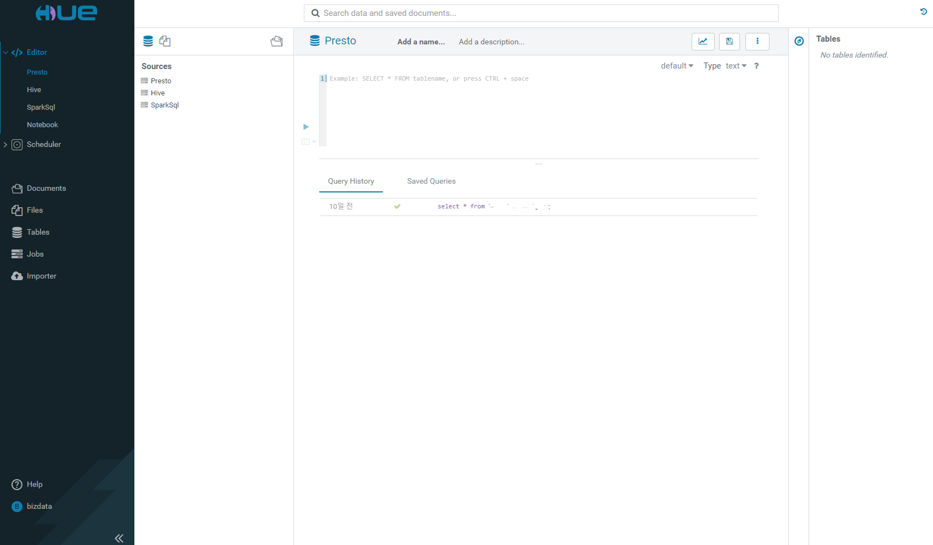Click Add a description field
The image size is (933, 545).
coord(491,42)
